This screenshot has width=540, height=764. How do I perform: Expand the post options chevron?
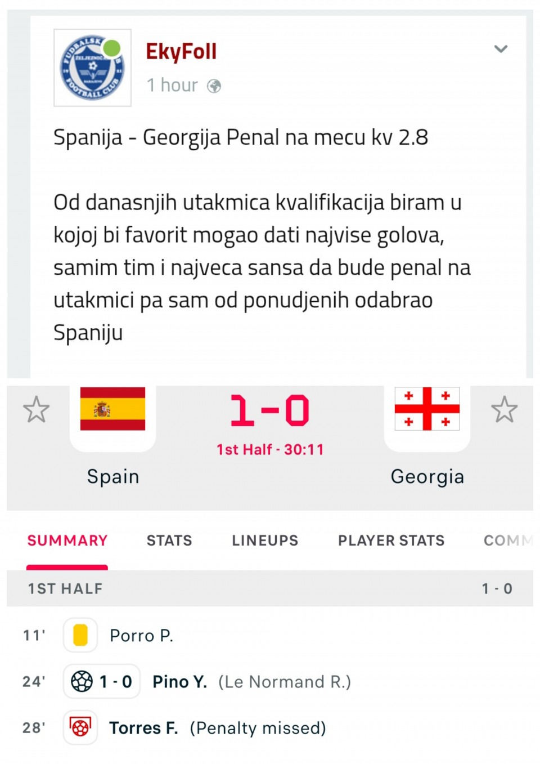point(501,49)
